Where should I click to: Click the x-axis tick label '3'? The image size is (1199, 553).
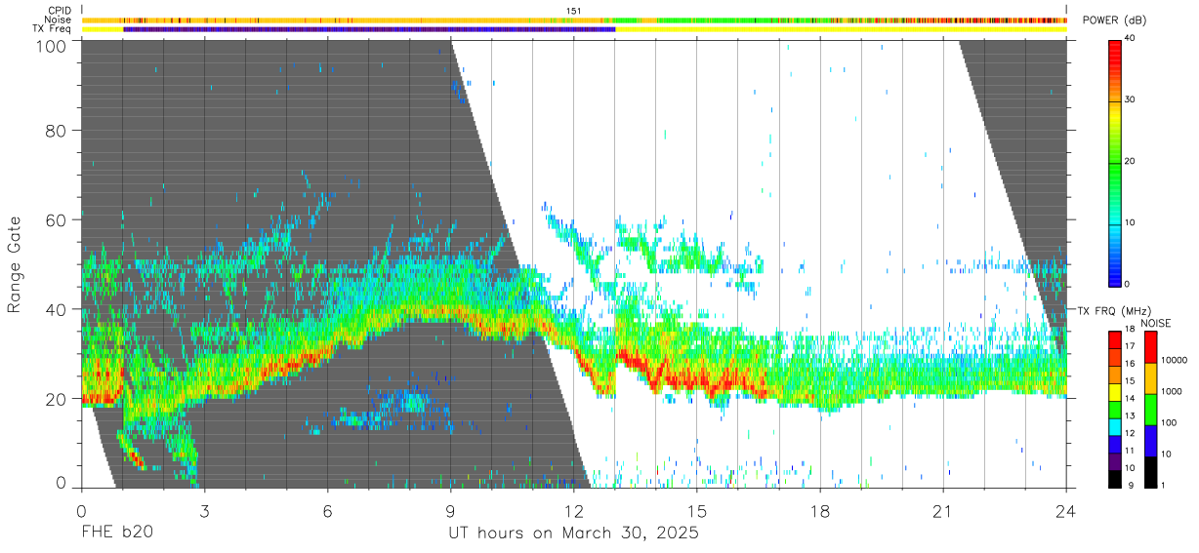coord(204,511)
